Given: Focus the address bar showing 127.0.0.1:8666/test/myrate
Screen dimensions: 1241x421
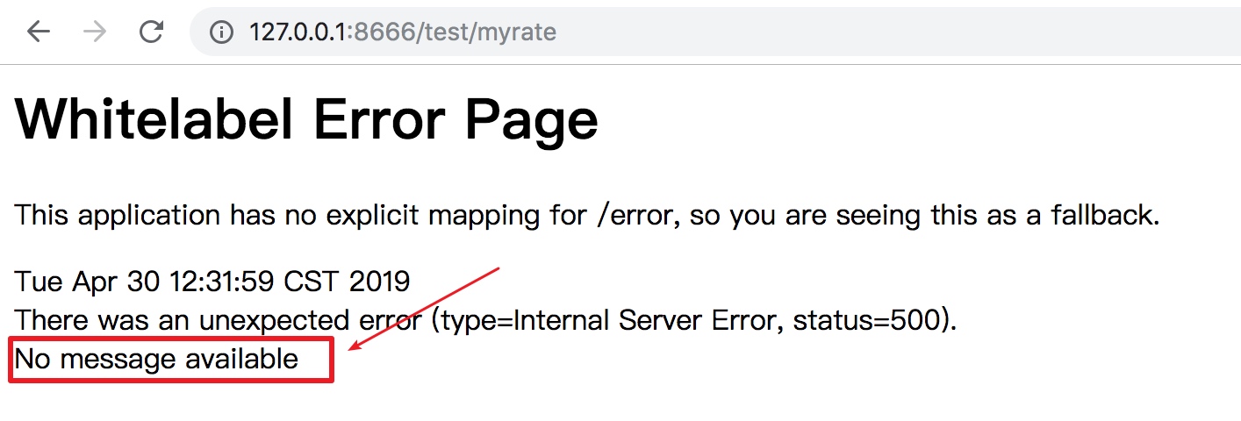Looking at the screenshot, I should pyautogui.click(x=714, y=32).
